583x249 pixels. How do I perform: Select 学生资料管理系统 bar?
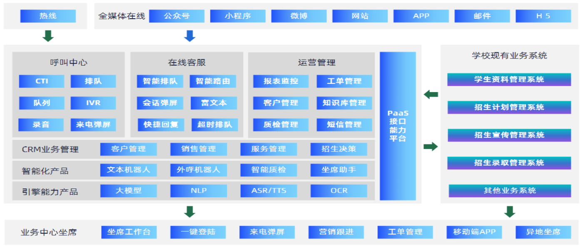tap(509, 80)
